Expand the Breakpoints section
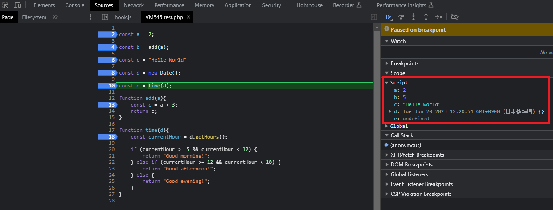This screenshot has width=553, height=210. [x=404, y=63]
